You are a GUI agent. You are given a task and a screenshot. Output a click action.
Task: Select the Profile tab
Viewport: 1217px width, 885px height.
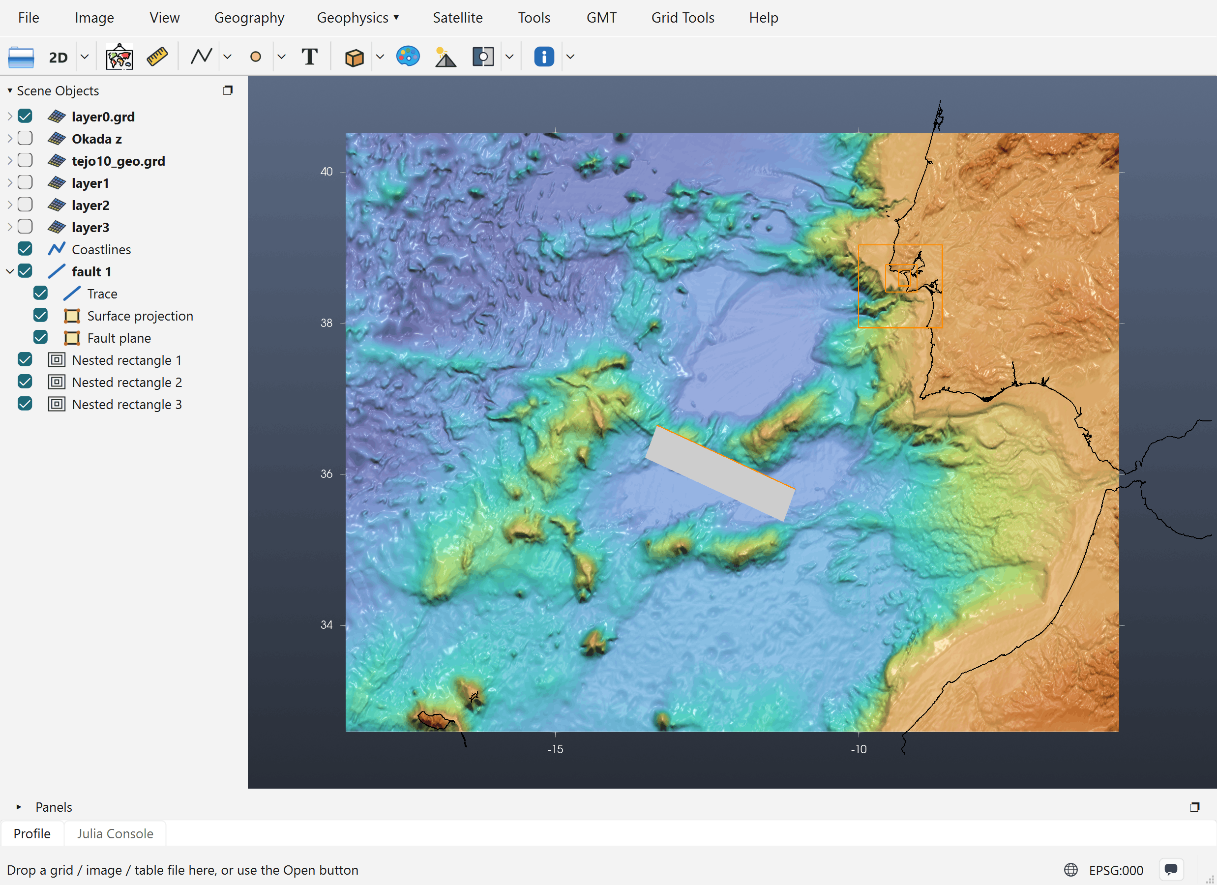point(32,833)
